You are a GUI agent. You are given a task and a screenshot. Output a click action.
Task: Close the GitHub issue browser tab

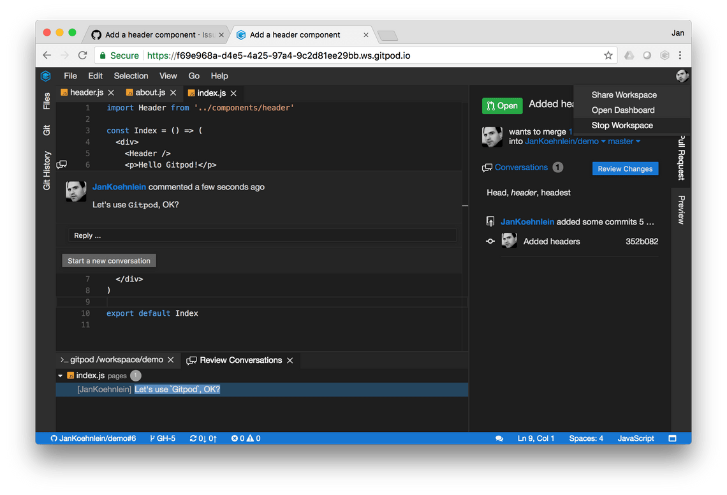point(221,35)
